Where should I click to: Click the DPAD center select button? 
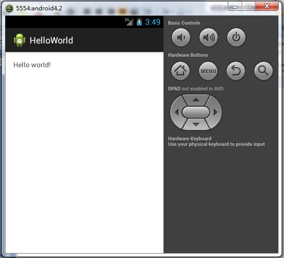[196, 112]
